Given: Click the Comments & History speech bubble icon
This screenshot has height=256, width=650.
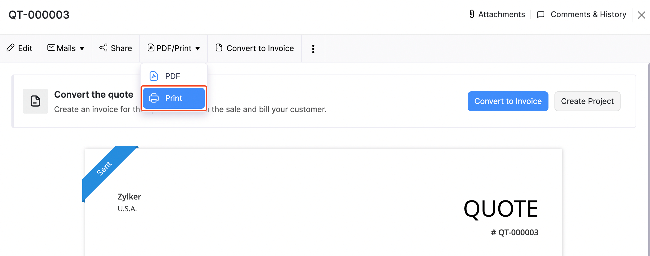Looking at the screenshot, I should pyautogui.click(x=541, y=14).
